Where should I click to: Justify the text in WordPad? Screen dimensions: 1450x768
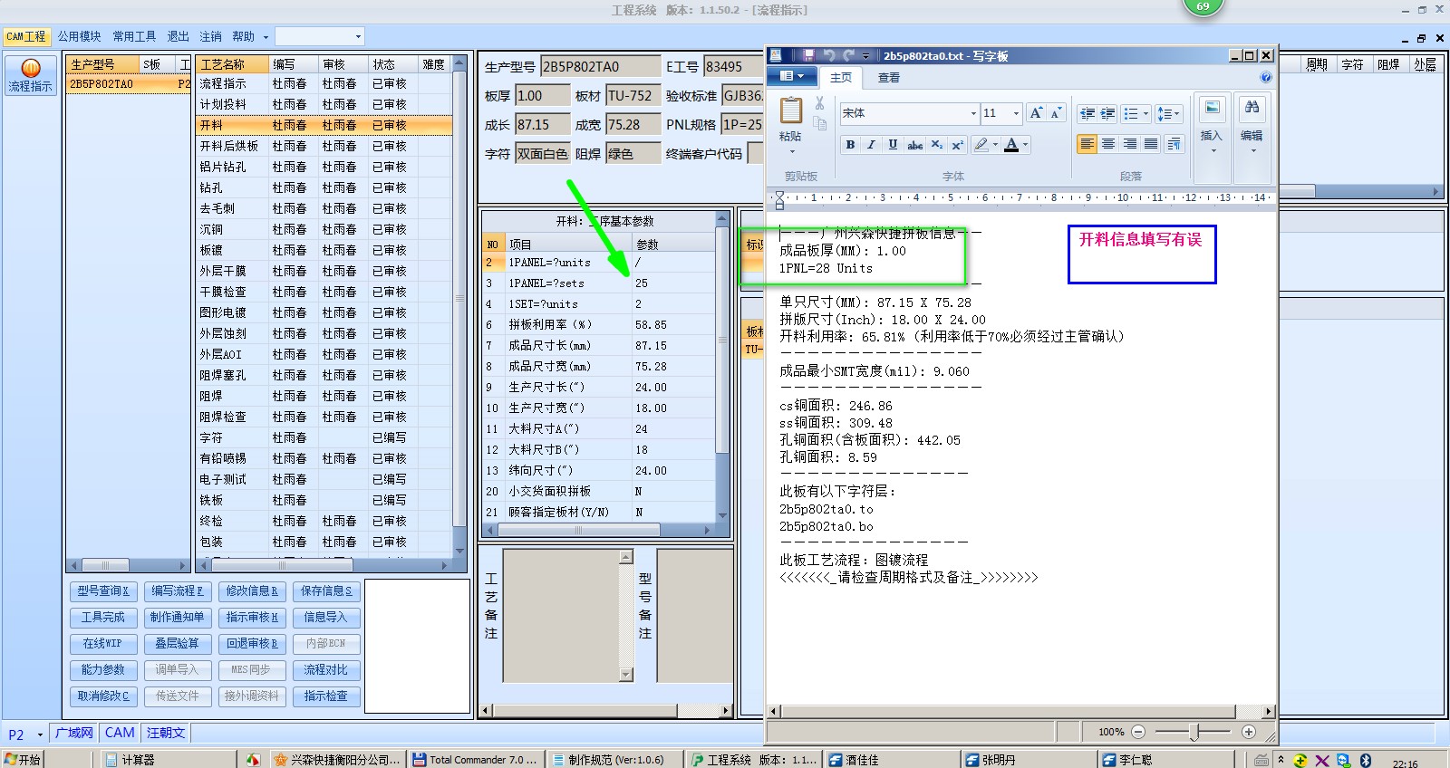pos(1151,144)
